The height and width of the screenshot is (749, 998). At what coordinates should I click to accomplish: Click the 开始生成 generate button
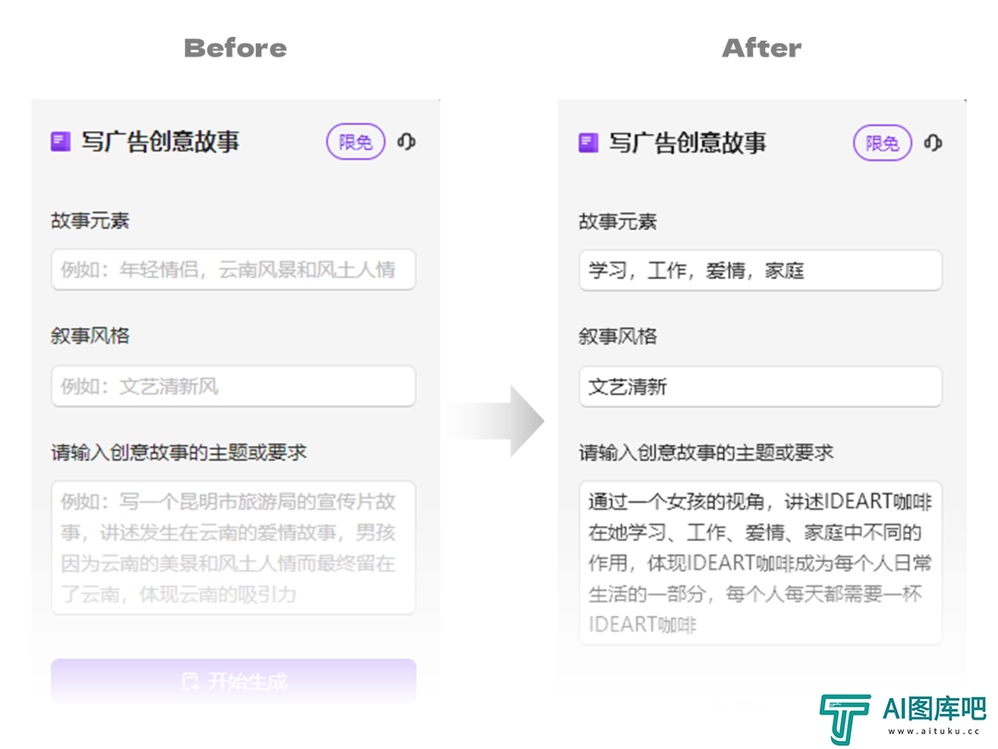[x=234, y=681]
